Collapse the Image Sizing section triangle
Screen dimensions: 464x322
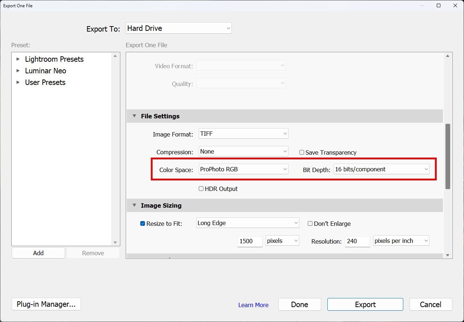[x=134, y=205]
